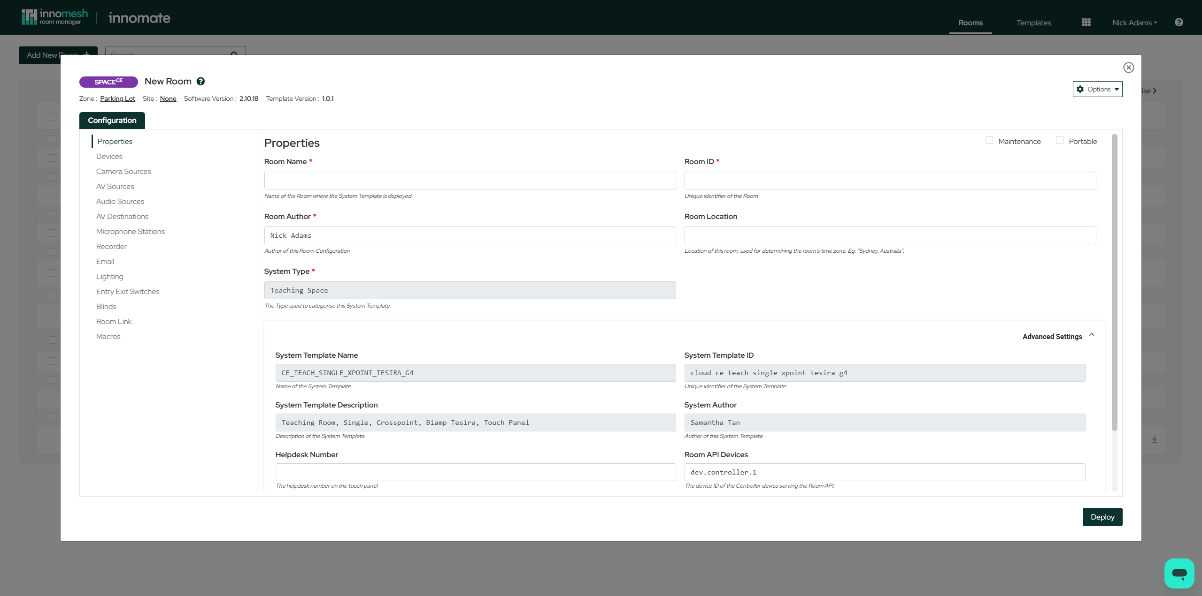Open the Entry Exit Switches section
The image size is (1202, 596).
pyautogui.click(x=128, y=292)
